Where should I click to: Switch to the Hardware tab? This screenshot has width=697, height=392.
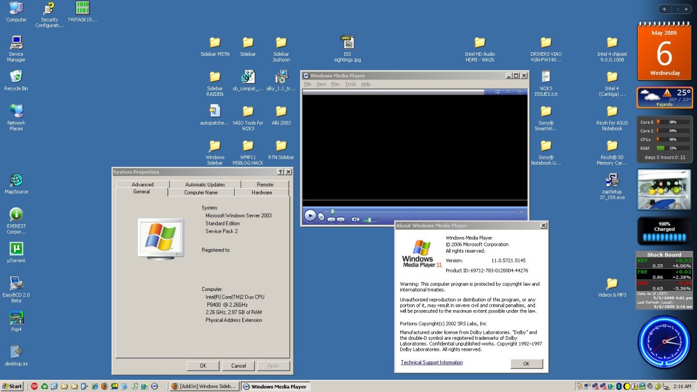click(x=262, y=192)
